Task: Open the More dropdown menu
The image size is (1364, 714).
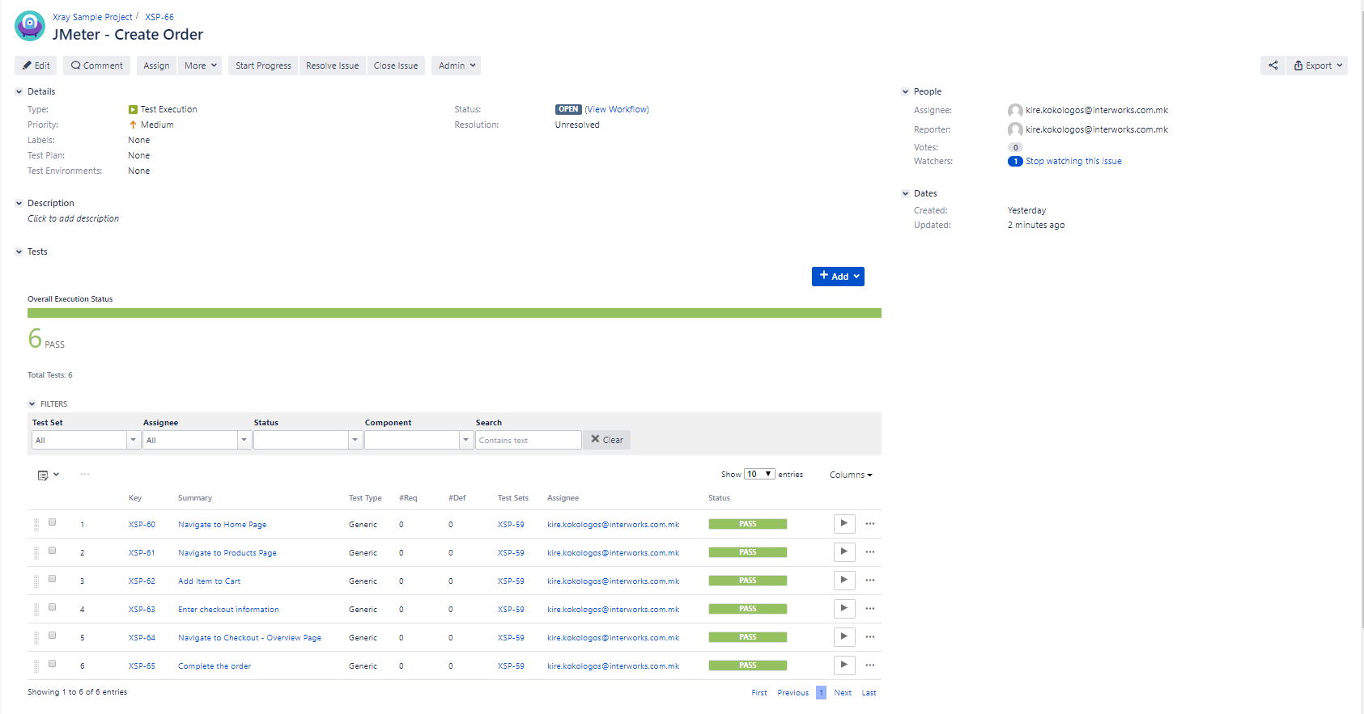Action: [200, 65]
